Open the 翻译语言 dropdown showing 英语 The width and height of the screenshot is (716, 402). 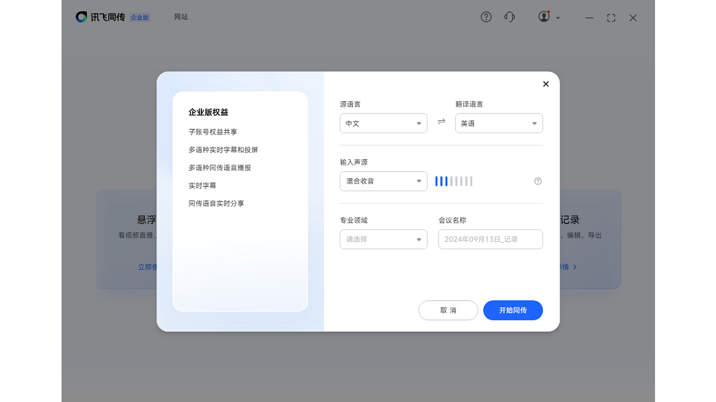click(x=498, y=123)
